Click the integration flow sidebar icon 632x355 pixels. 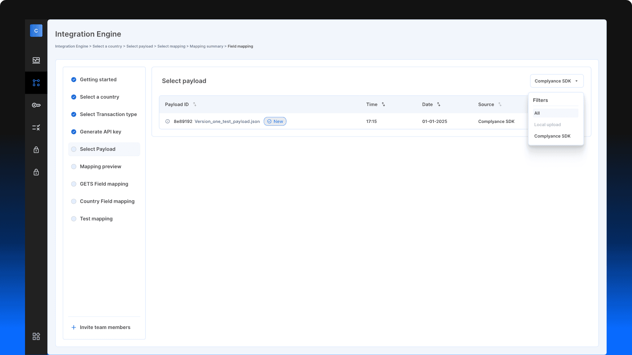tap(36, 83)
